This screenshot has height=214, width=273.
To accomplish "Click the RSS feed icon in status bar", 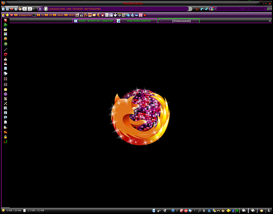I will point(199,210).
